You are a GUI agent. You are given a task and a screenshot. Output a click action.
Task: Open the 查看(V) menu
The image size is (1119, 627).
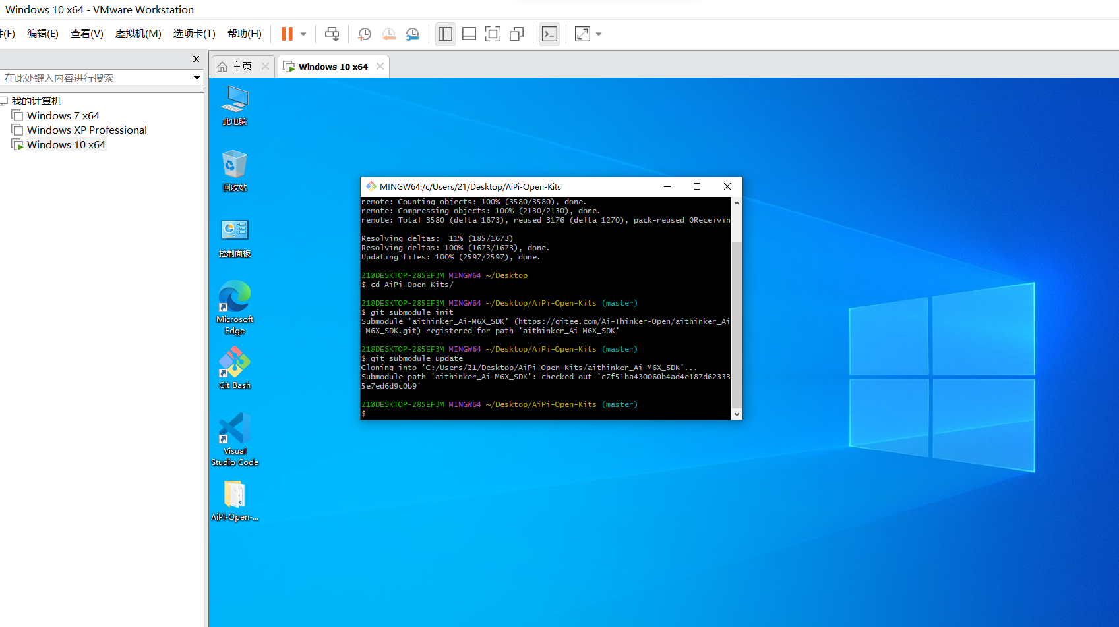[87, 34]
